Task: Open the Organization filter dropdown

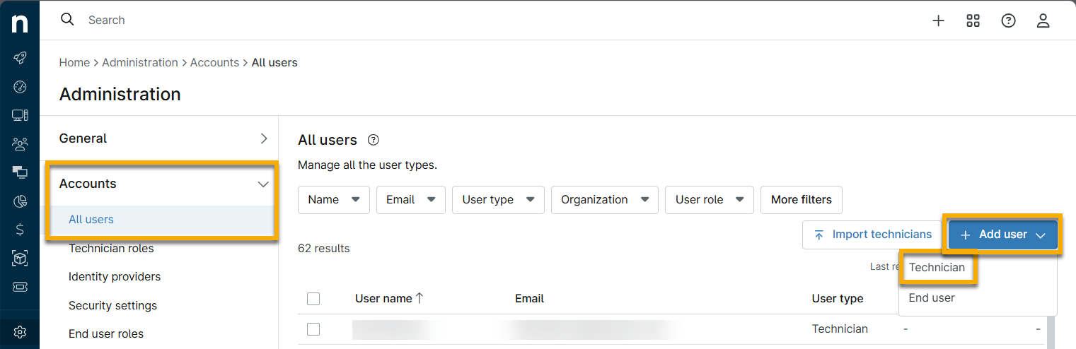Action: (604, 200)
